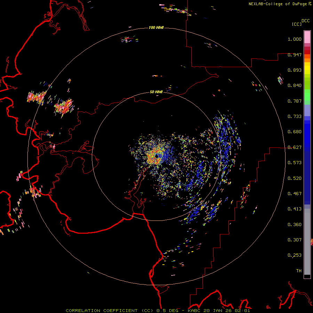Click the 50 NMI range ring label

coord(156,92)
